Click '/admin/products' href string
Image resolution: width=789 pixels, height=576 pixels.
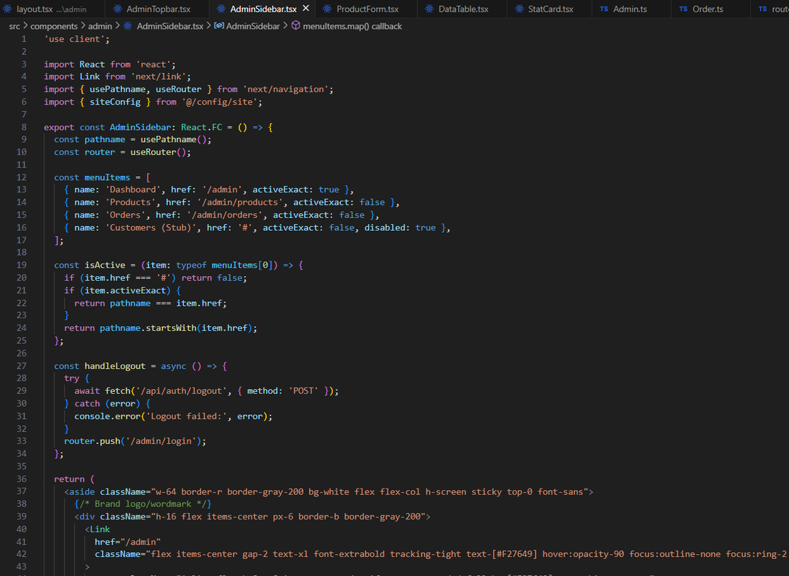coord(240,202)
